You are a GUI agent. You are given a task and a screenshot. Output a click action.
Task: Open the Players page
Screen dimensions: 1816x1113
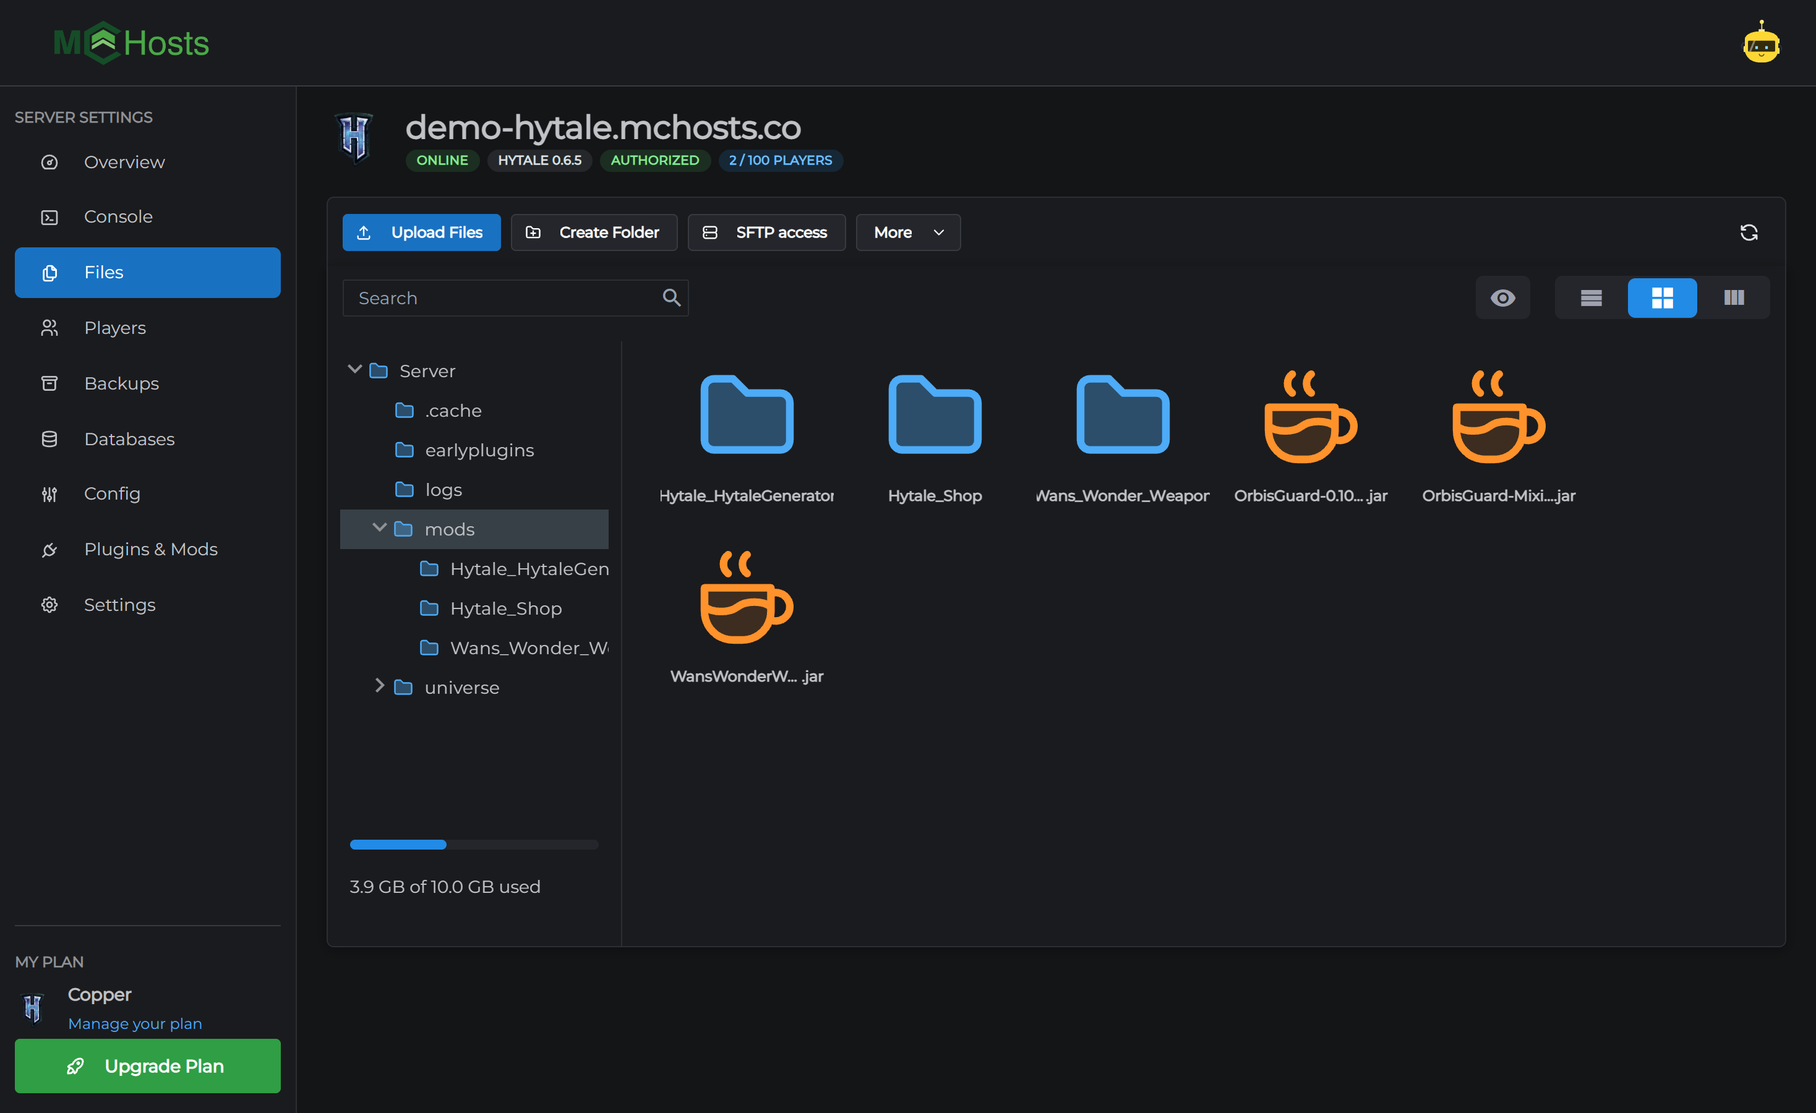[147, 328]
